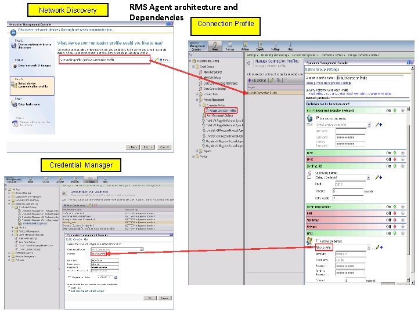Click refresh icon beside Manage Connection Profiles title
This screenshot has height=313, width=418.
click(249, 63)
